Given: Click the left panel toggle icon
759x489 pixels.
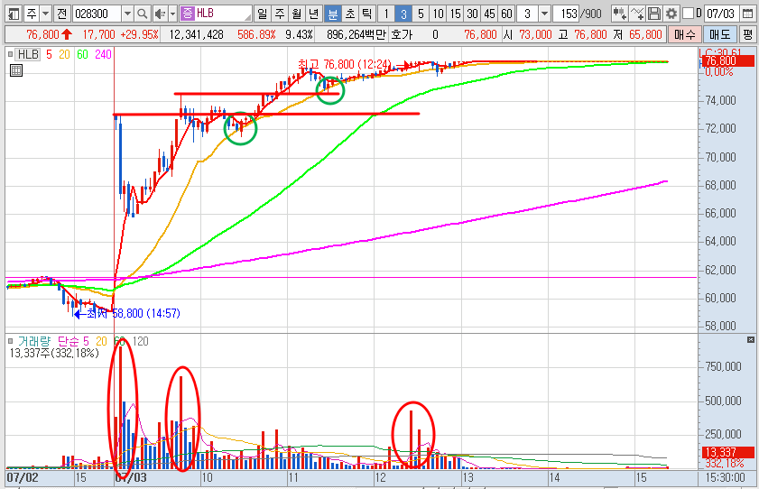Looking at the screenshot, I should [x=14, y=14].
